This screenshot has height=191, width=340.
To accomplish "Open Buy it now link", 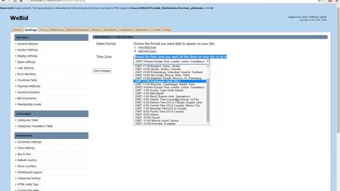I will pyautogui.click(x=24, y=154).
